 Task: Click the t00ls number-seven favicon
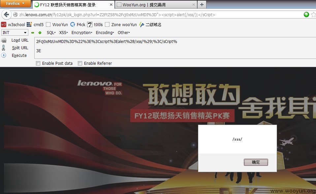pos(90,25)
